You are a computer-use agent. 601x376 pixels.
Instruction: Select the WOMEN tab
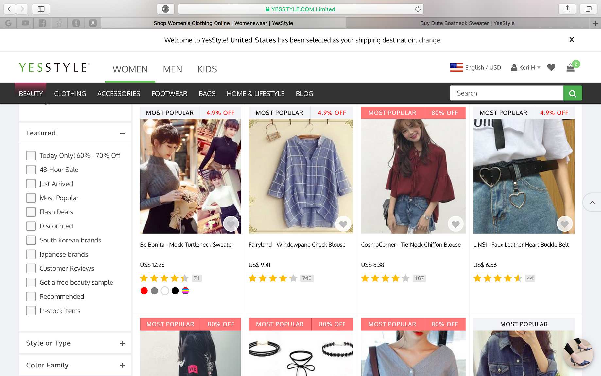[x=130, y=69]
